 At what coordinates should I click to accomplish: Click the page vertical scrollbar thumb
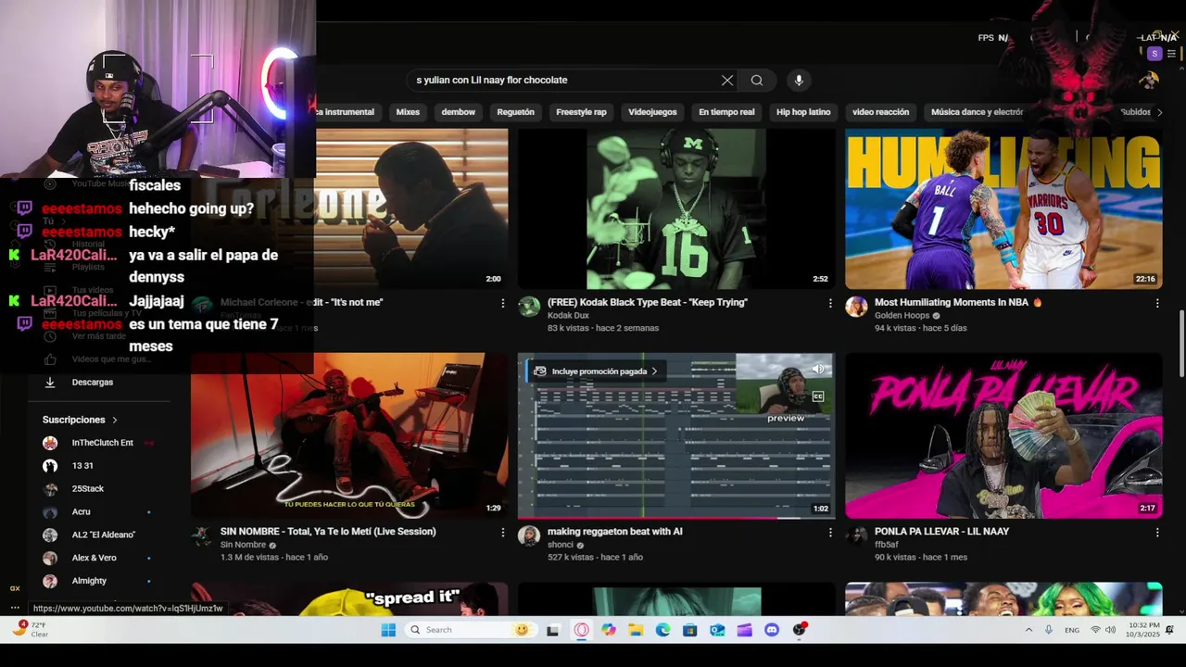[x=1180, y=343]
